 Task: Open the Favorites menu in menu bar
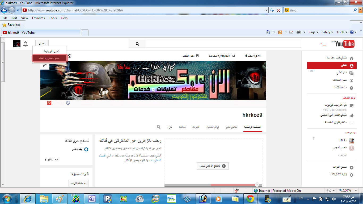pos(38,18)
